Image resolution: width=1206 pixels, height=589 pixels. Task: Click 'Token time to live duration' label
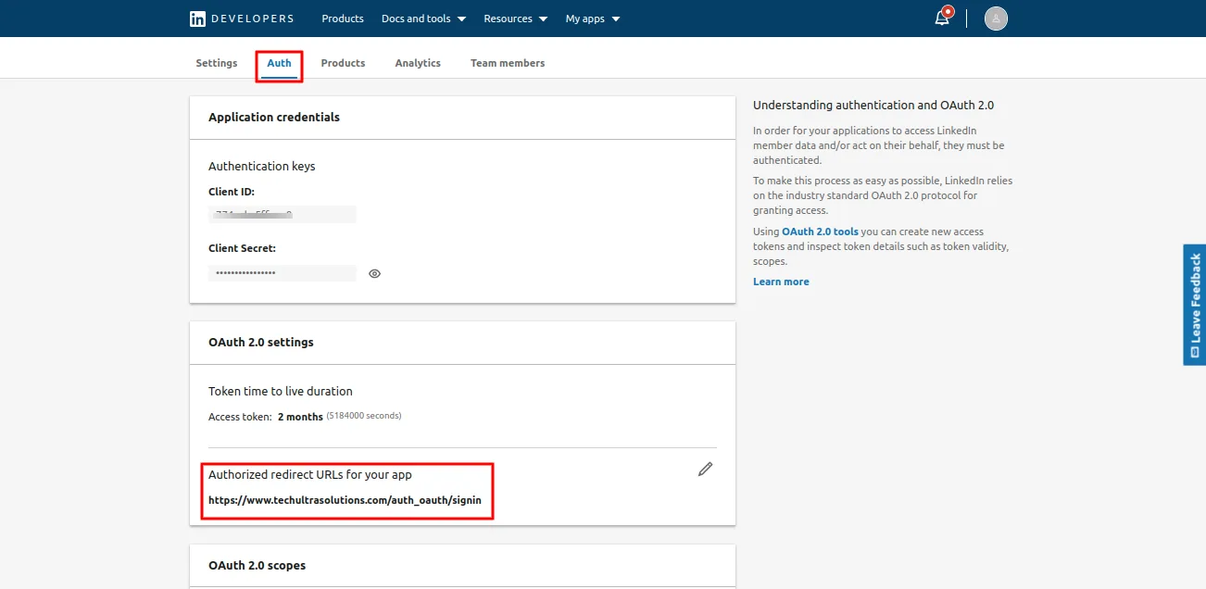pos(281,391)
